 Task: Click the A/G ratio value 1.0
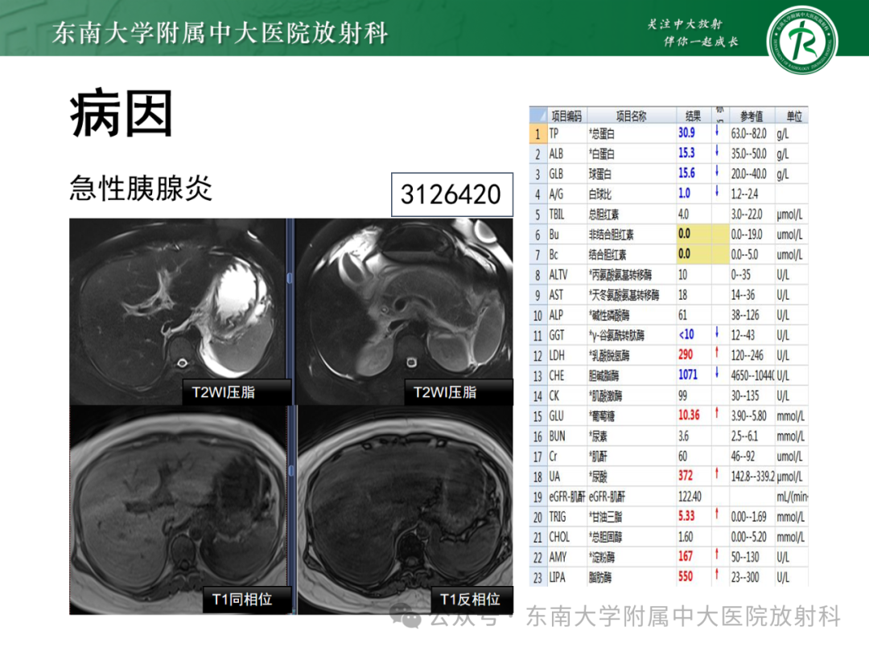(685, 194)
